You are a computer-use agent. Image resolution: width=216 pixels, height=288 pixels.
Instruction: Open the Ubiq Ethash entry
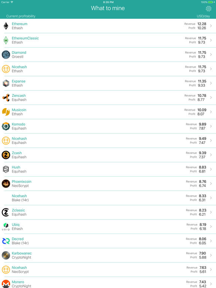(x=108, y=226)
